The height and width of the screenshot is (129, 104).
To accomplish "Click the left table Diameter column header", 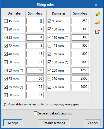I will [x=14, y=13].
